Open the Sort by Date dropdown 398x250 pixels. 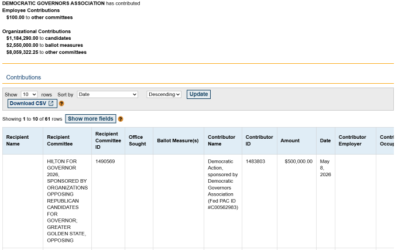point(107,94)
